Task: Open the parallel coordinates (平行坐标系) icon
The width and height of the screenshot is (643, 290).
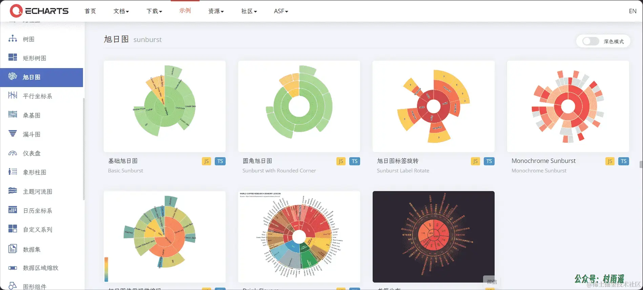Action: (x=13, y=96)
